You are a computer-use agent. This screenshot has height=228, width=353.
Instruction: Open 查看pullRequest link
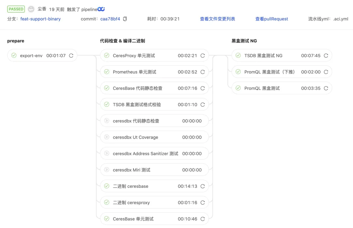(x=272, y=19)
